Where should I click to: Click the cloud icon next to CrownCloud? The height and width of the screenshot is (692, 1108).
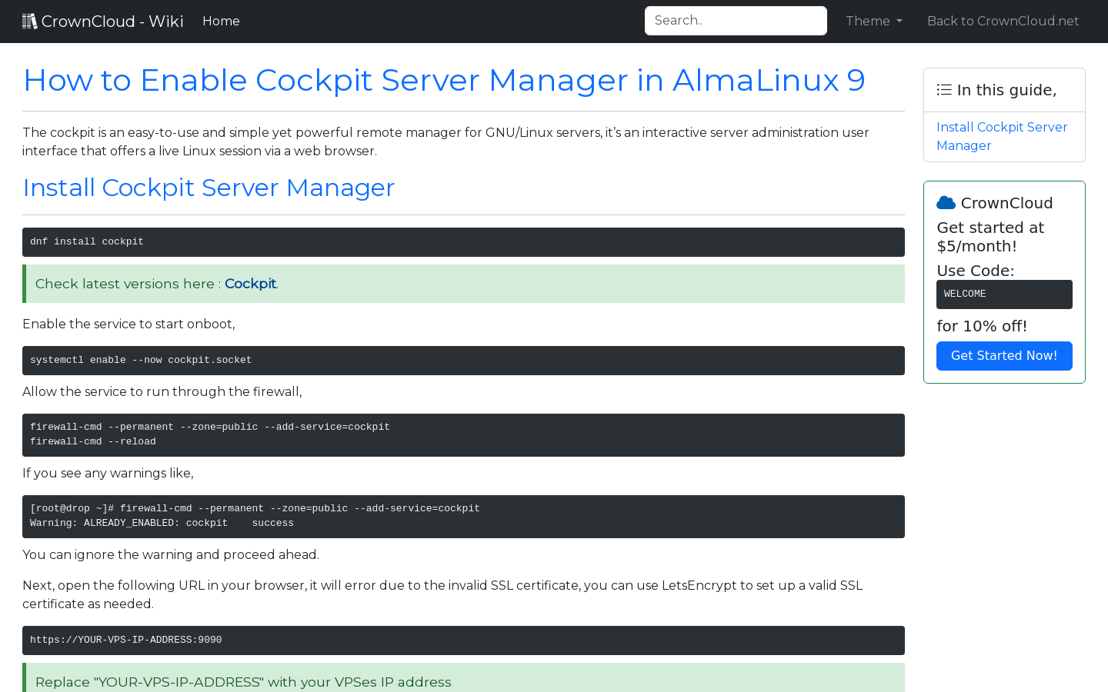pyautogui.click(x=945, y=202)
